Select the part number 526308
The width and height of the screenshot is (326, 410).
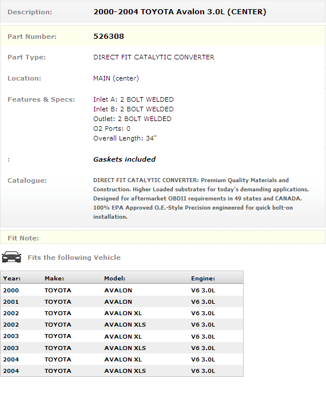pyautogui.click(x=109, y=37)
